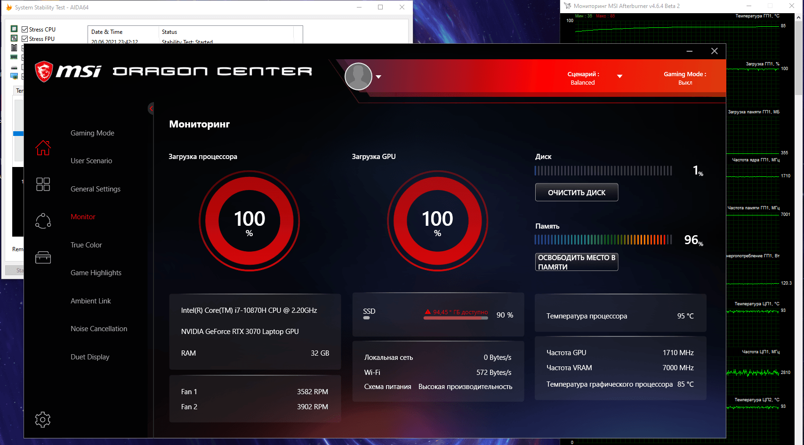Viewport: 804px width, 445px height.
Task: Collapse the sidebar with red chevron
Action: 151,109
